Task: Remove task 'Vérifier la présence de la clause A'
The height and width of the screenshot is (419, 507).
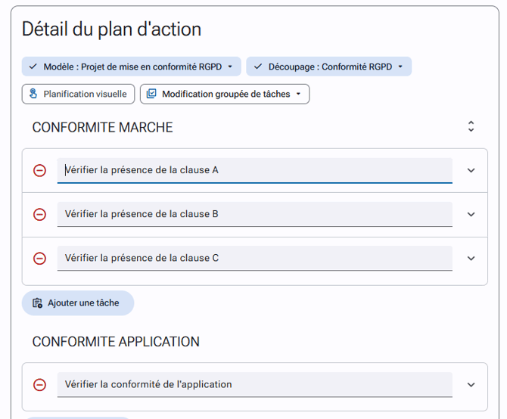Action: [39, 170]
